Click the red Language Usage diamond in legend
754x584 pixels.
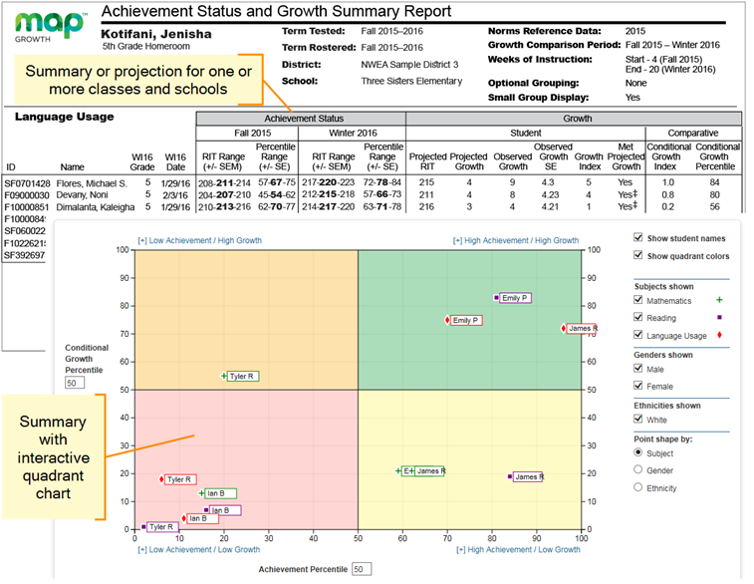pyautogui.click(x=721, y=336)
